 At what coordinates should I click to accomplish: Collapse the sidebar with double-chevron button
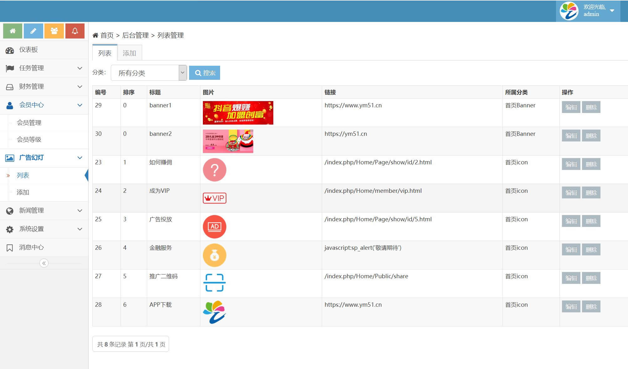point(44,263)
